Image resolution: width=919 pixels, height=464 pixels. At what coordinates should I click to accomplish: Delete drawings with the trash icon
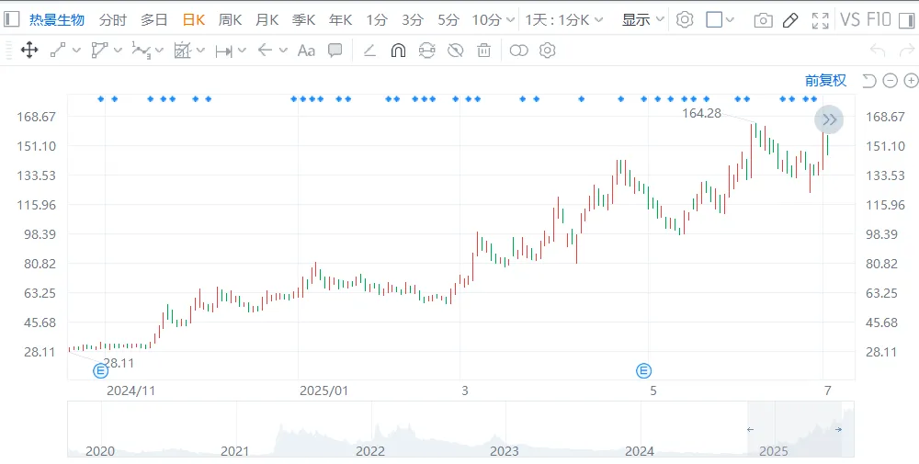coord(483,51)
